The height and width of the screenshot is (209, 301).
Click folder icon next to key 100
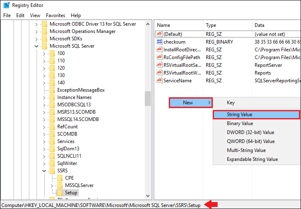click(x=52, y=53)
